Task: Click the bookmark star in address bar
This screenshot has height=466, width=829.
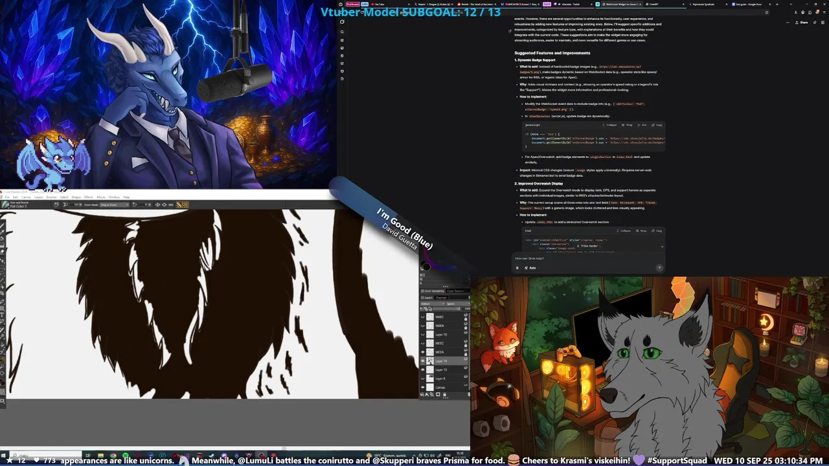Action: (x=767, y=12)
